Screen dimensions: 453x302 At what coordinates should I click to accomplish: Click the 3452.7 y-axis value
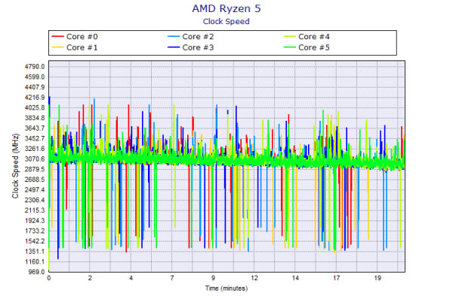pos(35,138)
